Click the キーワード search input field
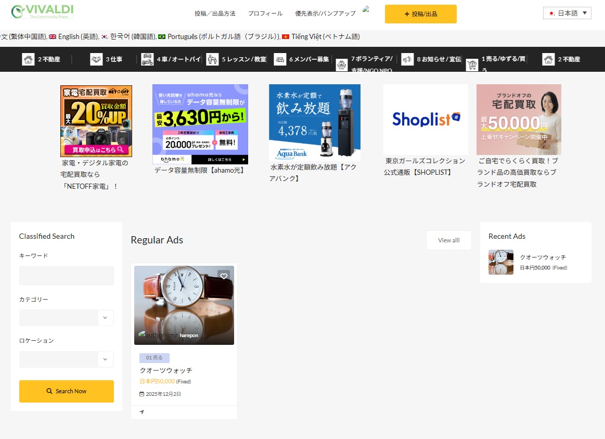Screen dimensions: 605x439 (x=67, y=276)
